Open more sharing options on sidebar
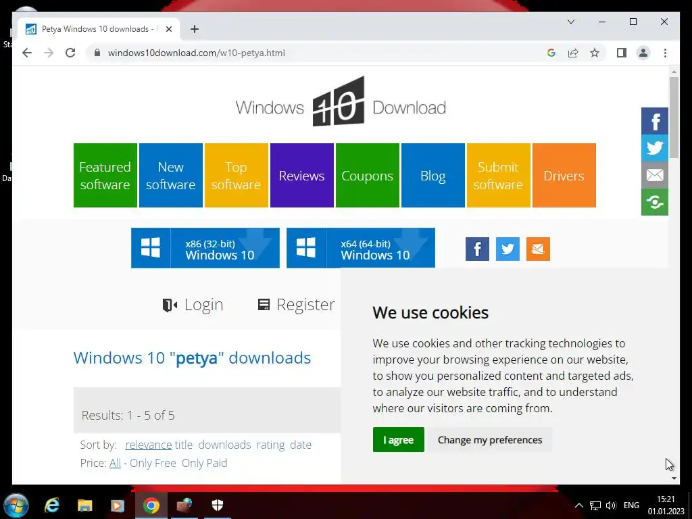692x519 pixels. (x=654, y=202)
